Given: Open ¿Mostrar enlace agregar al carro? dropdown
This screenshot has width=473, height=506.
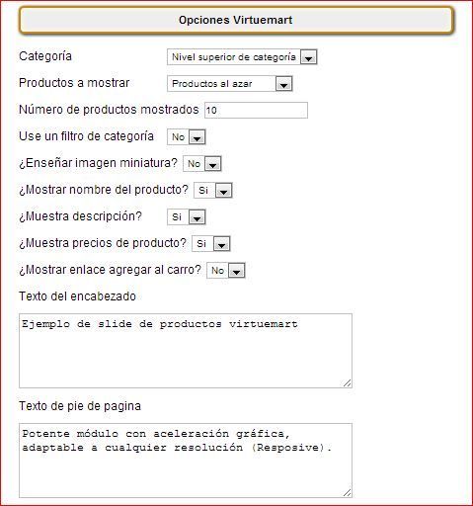Looking at the screenshot, I should click(226, 271).
